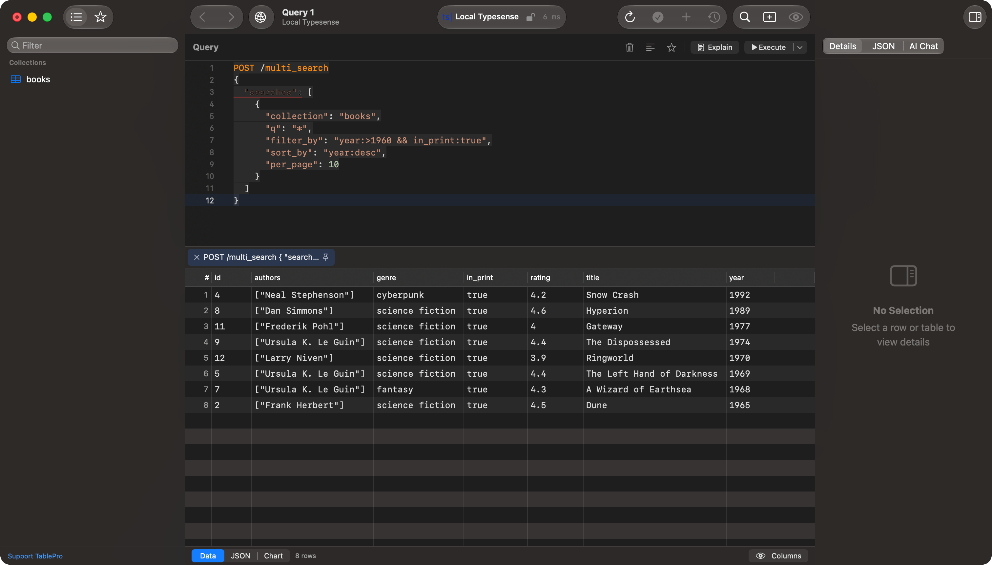The height and width of the screenshot is (565, 992).
Task: Go back with the left chevron
Action: point(202,17)
